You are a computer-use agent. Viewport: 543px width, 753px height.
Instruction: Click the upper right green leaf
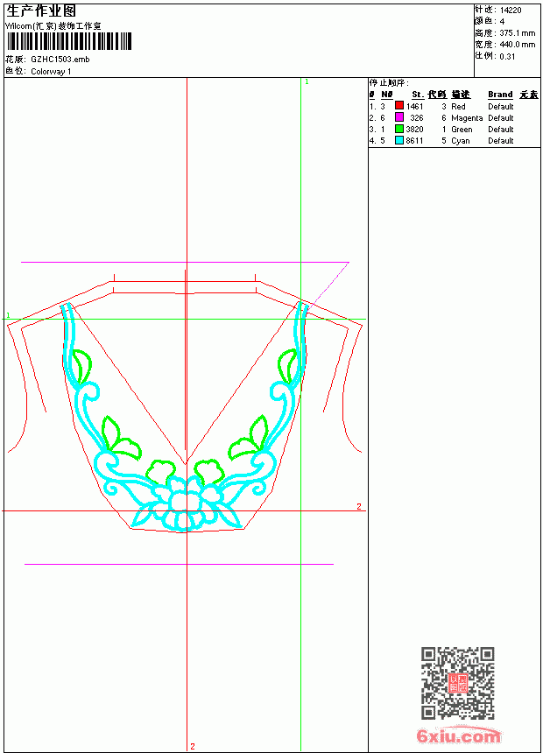287,366
